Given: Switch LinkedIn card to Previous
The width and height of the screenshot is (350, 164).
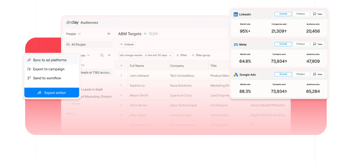Looking at the screenshot, I should click(x=301, y=14).
